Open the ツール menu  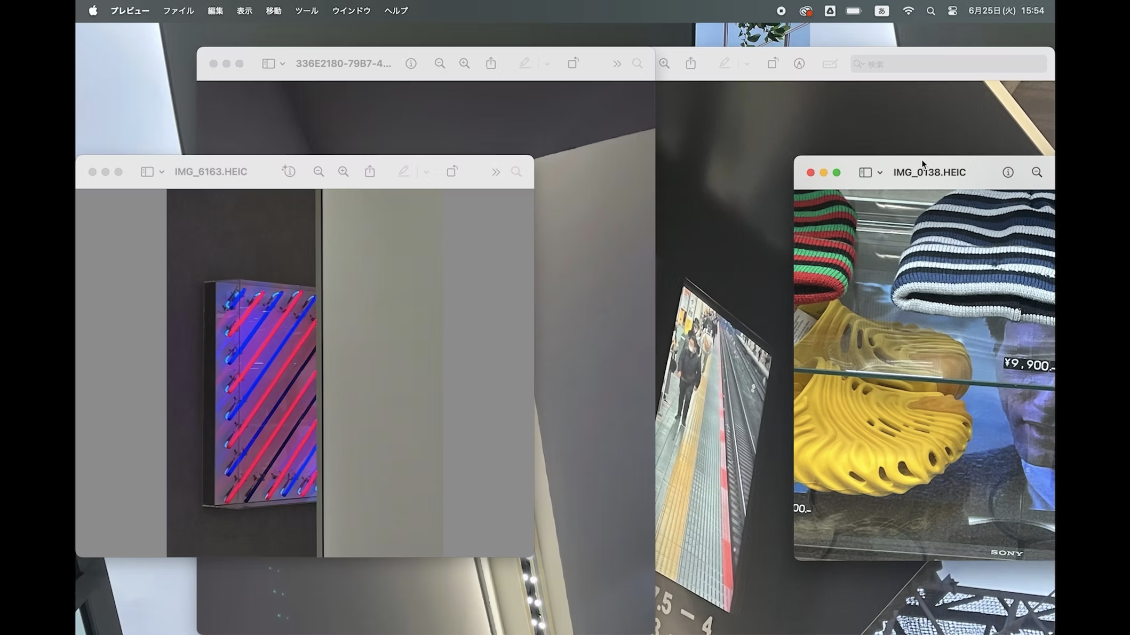pyautogui.click(x=306, y=11)
